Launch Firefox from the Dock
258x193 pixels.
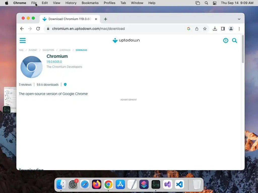(x=96, y=184)
